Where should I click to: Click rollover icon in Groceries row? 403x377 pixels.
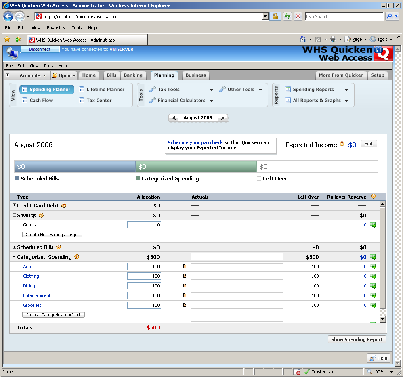point(373,305)
